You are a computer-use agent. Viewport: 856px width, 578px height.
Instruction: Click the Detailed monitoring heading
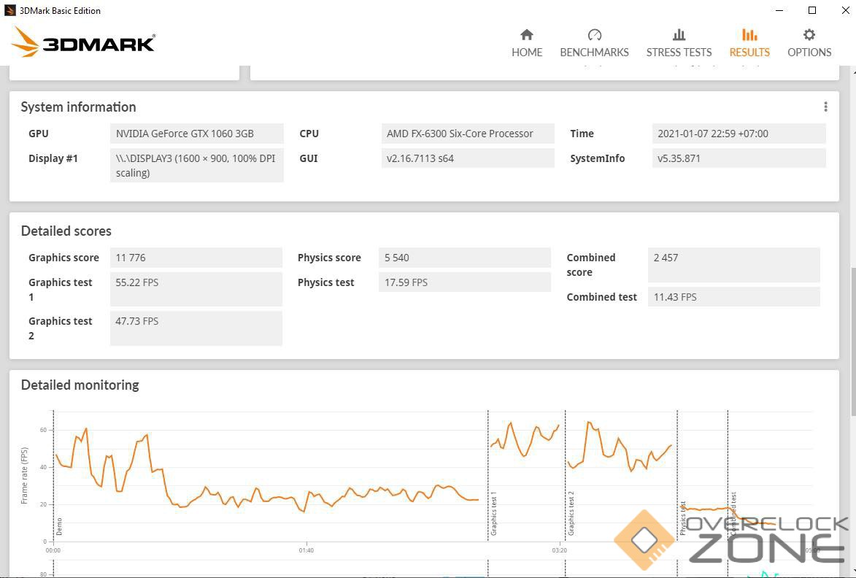tap(80, 385)
